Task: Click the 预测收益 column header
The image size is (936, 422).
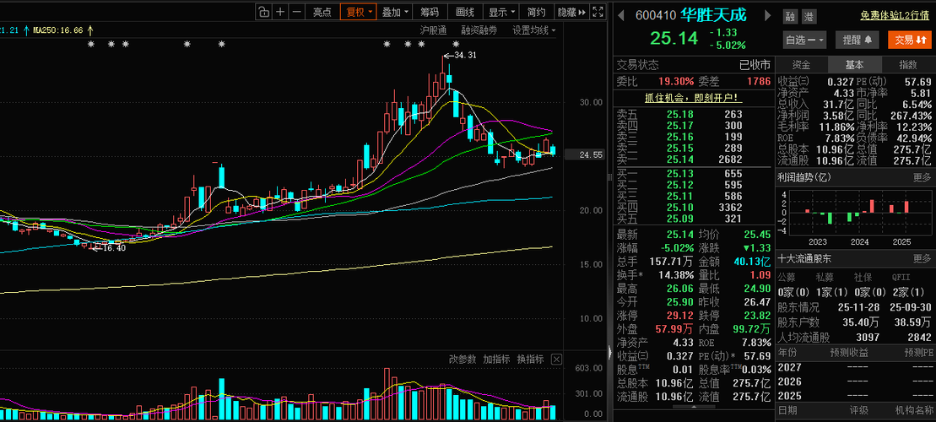Action: (850, 354)
